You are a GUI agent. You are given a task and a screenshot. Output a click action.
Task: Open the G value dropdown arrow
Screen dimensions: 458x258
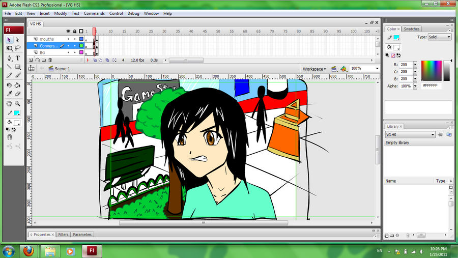coord(415,72)
